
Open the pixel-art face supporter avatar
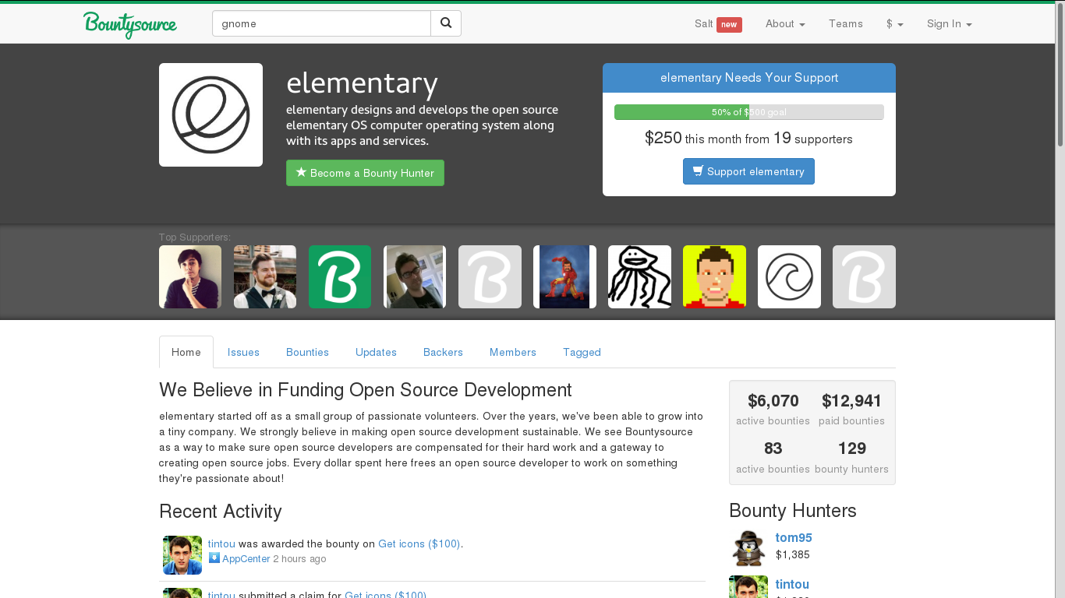(x=714, y=276)
